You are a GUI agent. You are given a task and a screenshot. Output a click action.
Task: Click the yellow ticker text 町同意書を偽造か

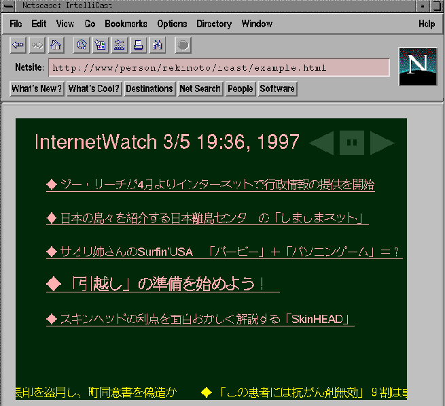pyautogui.click(x=132, y=392)
